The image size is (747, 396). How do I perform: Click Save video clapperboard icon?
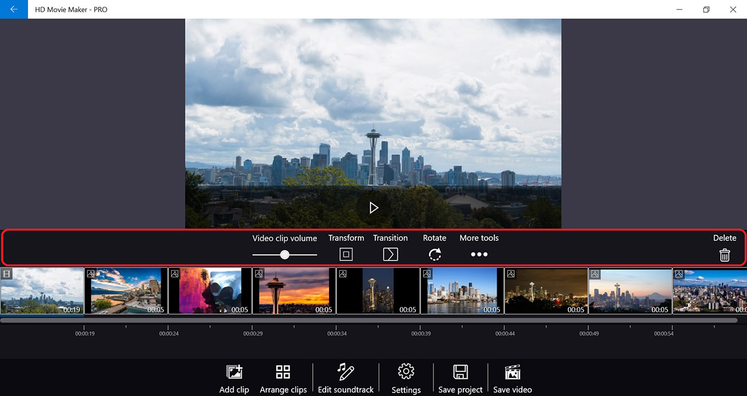tap(512, 372)
